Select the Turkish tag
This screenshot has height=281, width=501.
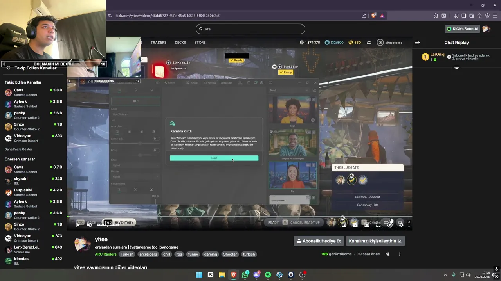coord(127,254)
